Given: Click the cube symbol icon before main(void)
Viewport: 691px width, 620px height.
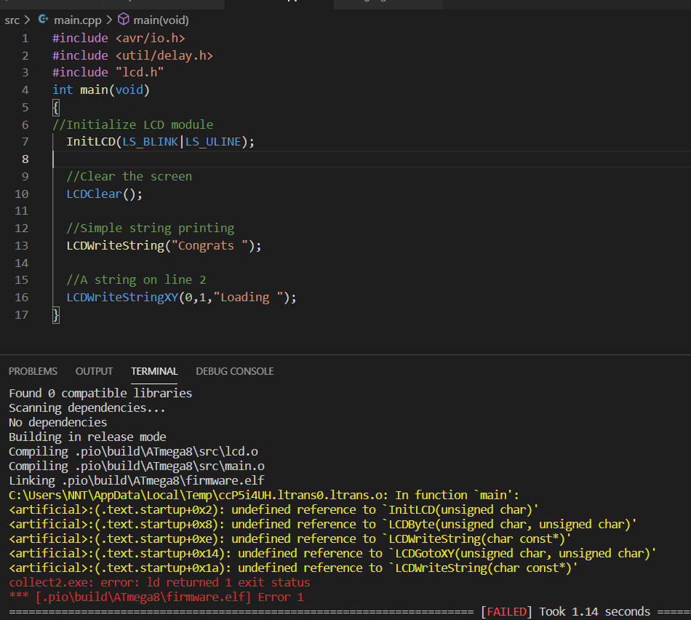Looking at the screenshot, I should click(124, 20).
